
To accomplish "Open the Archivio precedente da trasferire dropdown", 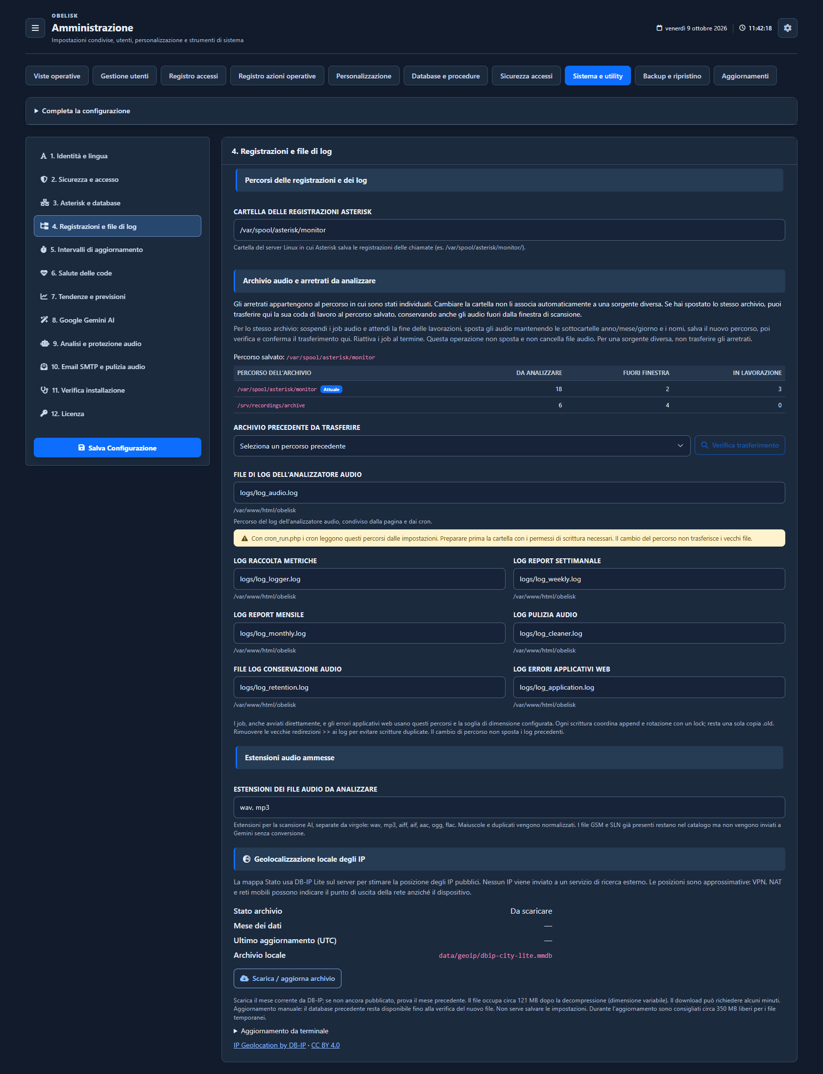I will pyautogui.click(x=461, y=446).
